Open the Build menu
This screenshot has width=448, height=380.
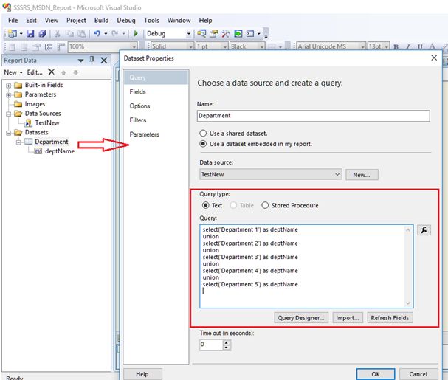tap(101, 20)
